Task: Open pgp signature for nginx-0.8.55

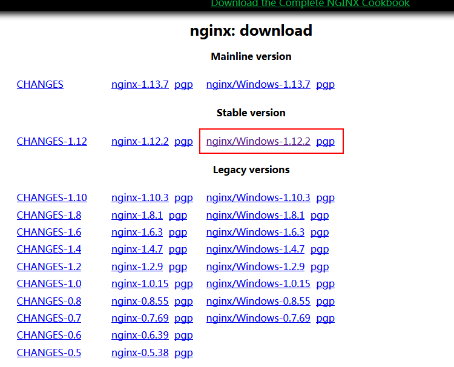Action: click(183, 302)
